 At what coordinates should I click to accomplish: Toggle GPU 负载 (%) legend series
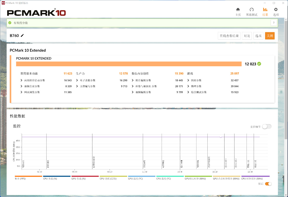coord(85,178)
